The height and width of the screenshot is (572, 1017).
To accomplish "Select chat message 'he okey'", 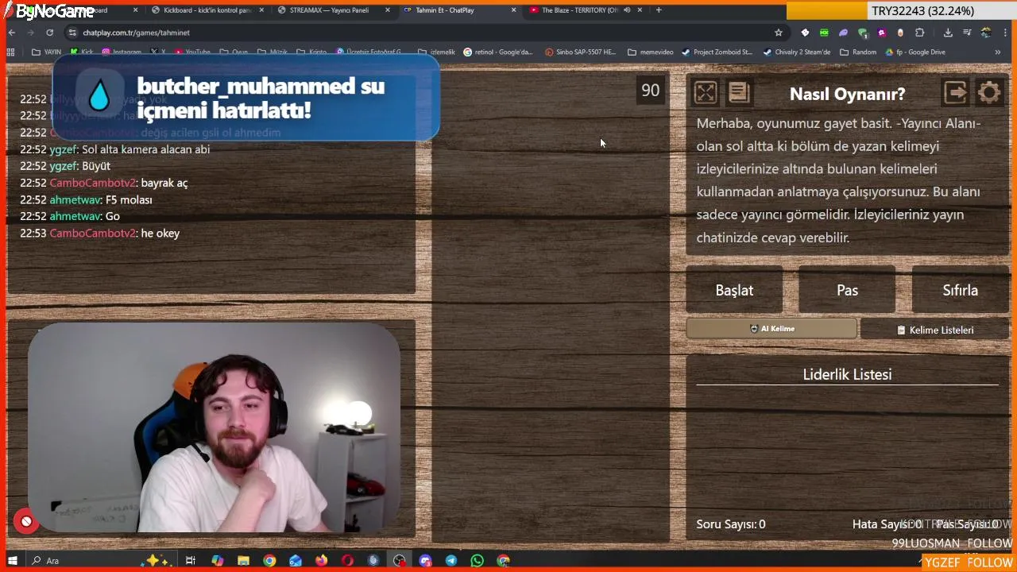I will coord(160,234).
